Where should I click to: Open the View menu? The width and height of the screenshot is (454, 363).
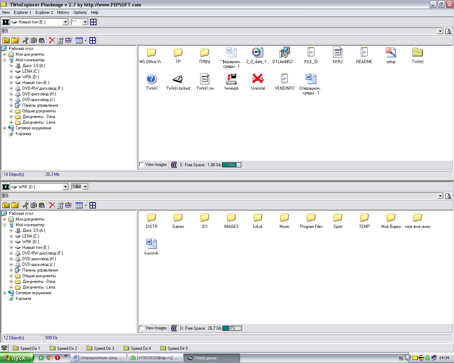pos(6,12)
